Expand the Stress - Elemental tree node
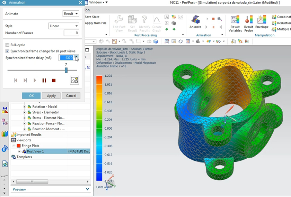The image size is (291, 197). pos(25,112)
